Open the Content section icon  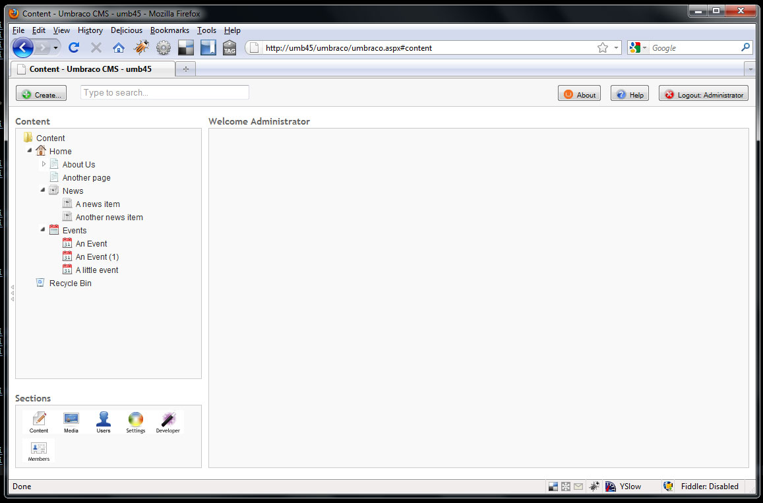tap(39, 421)
